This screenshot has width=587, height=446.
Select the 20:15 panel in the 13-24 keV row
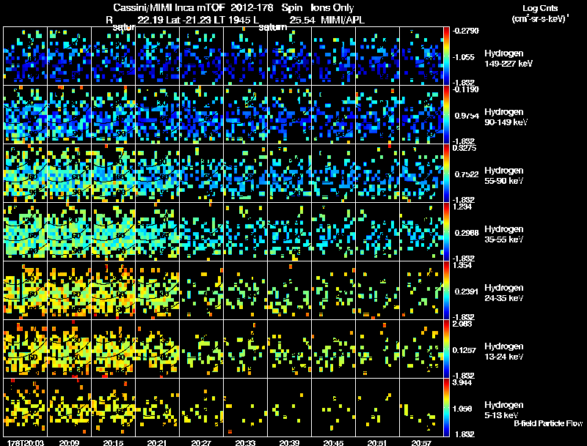click(x=114, y=349)
